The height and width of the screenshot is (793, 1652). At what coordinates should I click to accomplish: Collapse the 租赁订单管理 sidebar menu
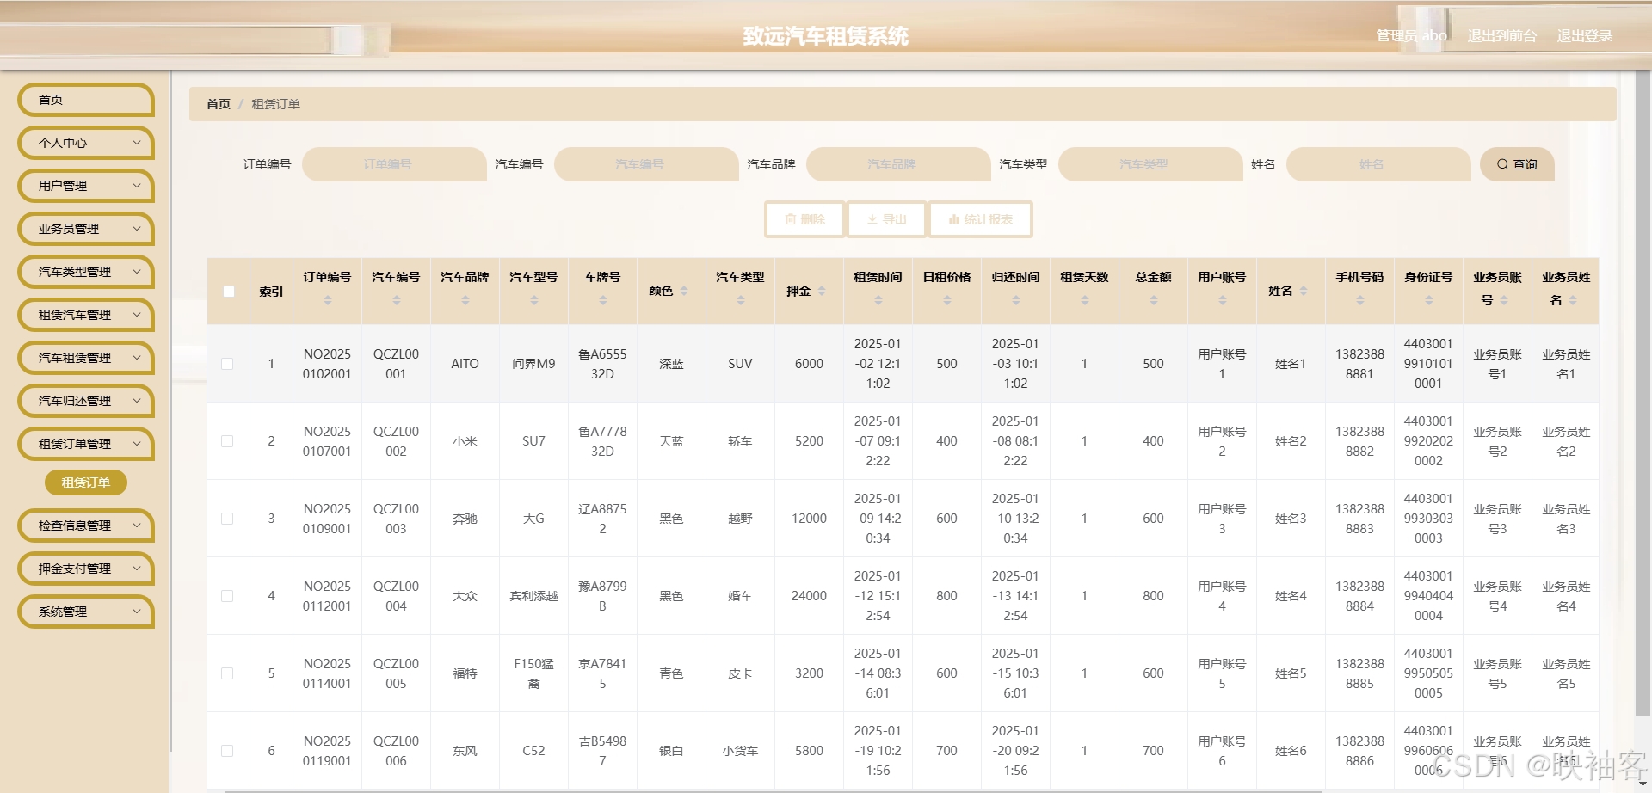coord(86,444)
